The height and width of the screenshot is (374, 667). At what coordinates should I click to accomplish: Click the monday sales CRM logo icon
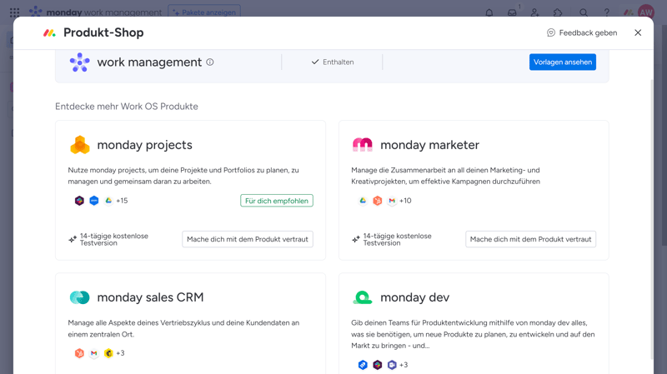coord(80,297)
